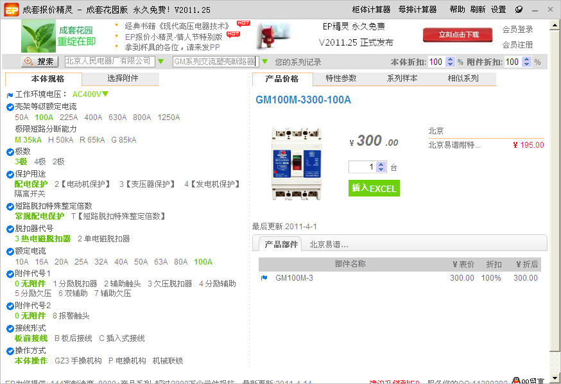The height and width of the screenshot is (384, 561).
Task: Click the quantity spinner arrows
Action: (381, 167)
